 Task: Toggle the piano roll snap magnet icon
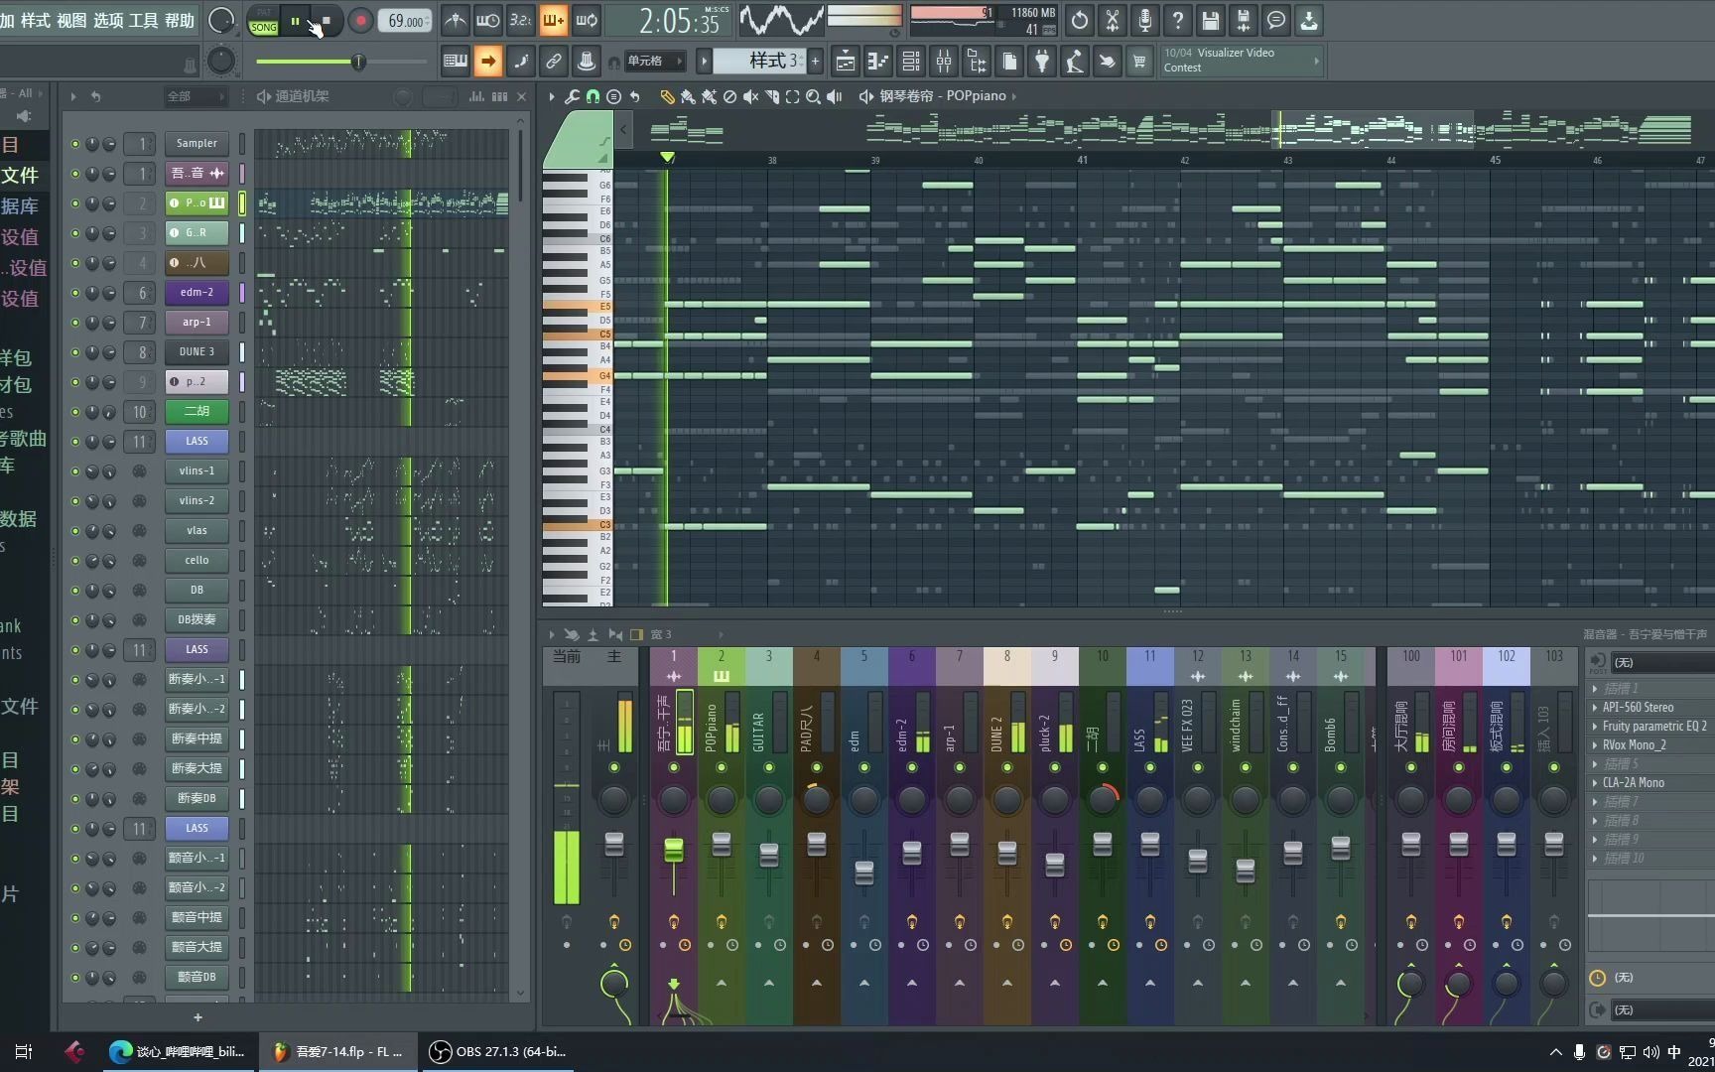point(593,96)
